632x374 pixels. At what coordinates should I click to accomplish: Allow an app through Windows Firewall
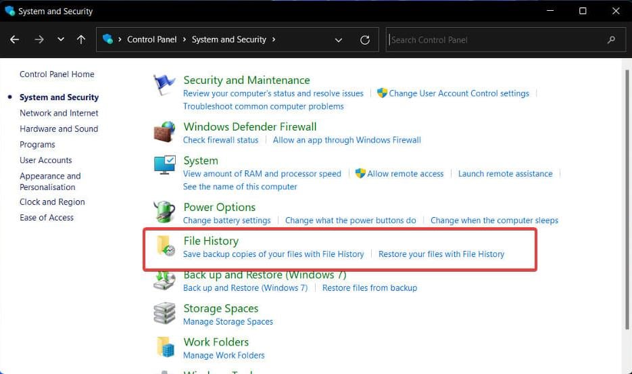[x=347, y=140]
